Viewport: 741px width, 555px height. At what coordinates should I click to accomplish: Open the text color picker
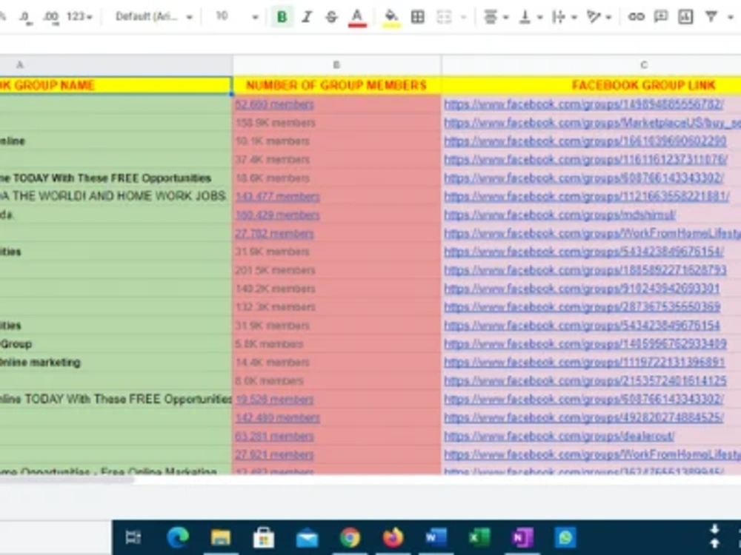(x=357, y=18)
